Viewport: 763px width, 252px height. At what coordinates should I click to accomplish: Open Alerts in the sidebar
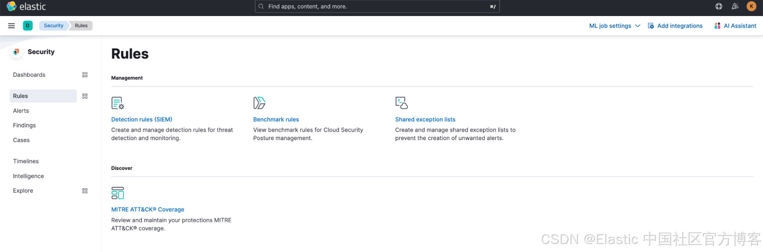[21, 111]
